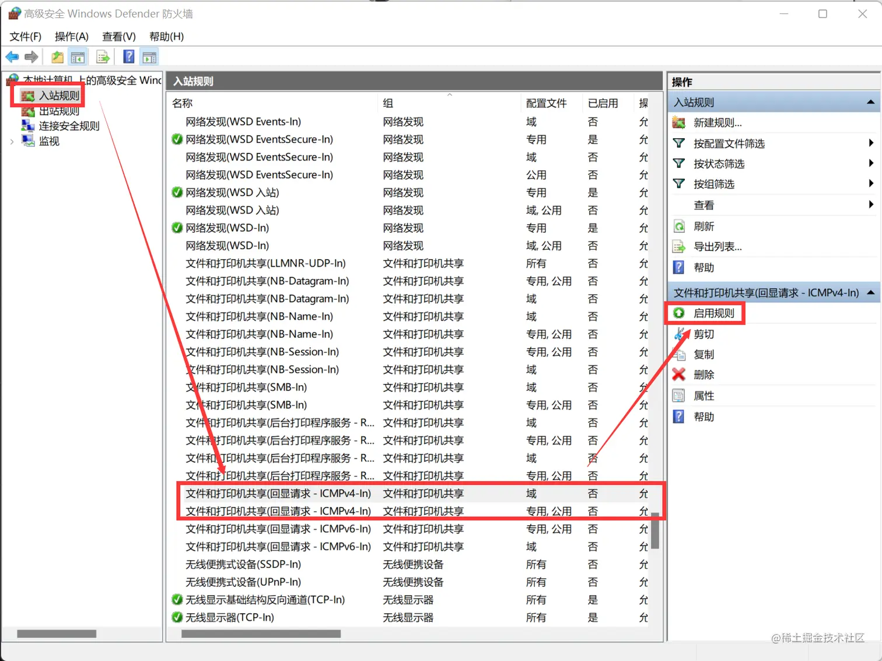The width and height of the screenshot is (882, 661).
Task: Click the funnel icon beside 按状态筛选
Action: click(x=679, y=163)
